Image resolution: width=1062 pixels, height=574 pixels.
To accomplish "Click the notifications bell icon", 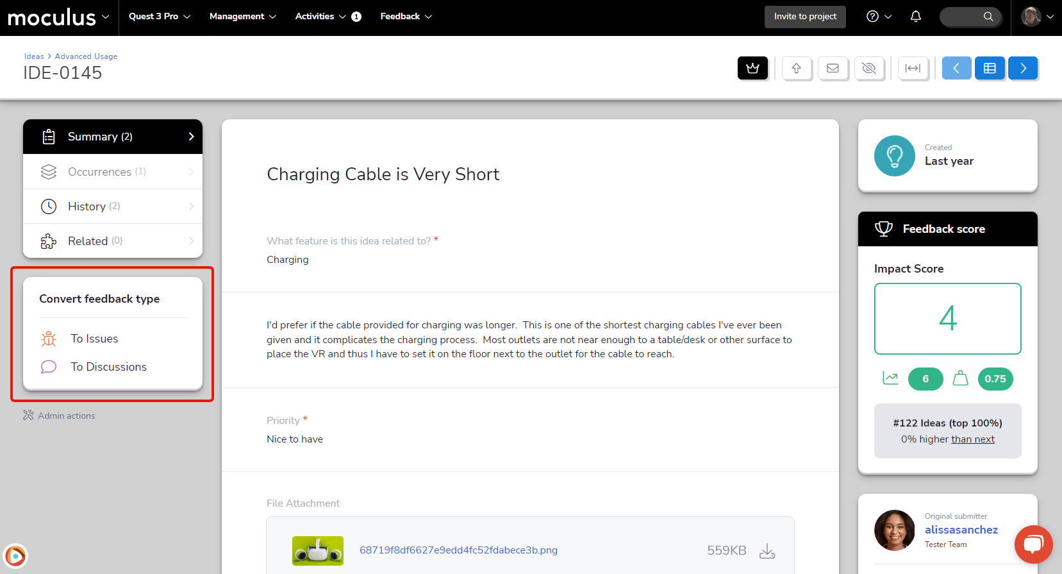I will [916, 17].
